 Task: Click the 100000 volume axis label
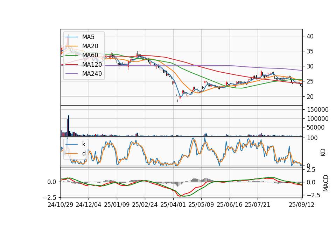tap(318, 119)
